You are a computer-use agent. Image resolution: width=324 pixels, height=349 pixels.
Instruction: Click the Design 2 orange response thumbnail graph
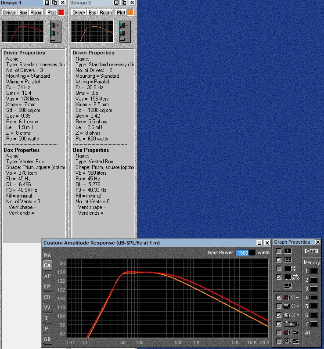click(x=92, y=31)
